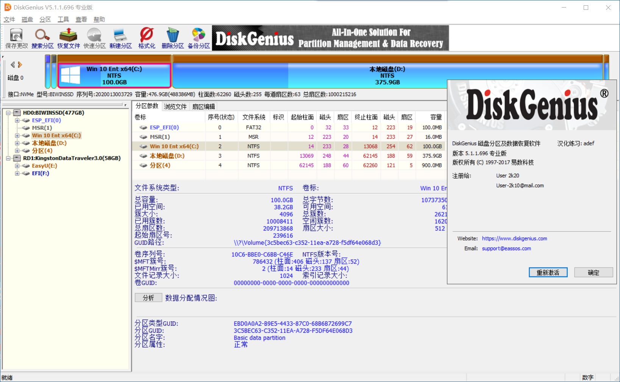The width and height of the screenshot is (620, 382).
Task: Open the 磁盘 (Disk) menu
Action: [x=27, y=19]
